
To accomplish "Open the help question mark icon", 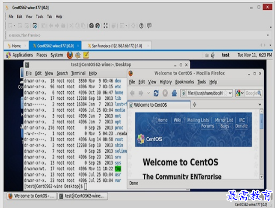I will tap(141, 26).
